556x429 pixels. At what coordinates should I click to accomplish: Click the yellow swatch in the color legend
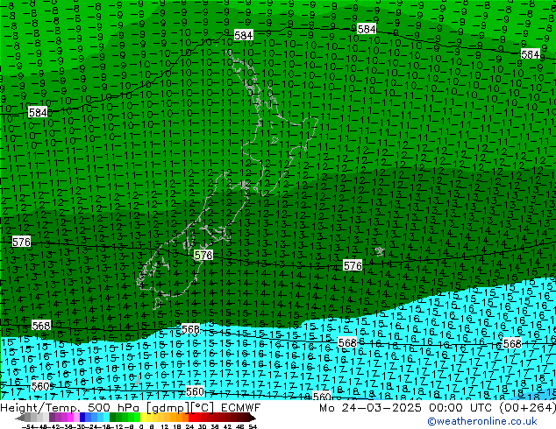(x=143, y=418)
